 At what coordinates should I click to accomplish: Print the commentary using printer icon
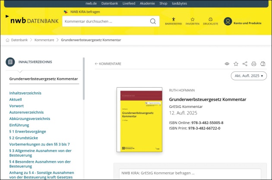254,64
